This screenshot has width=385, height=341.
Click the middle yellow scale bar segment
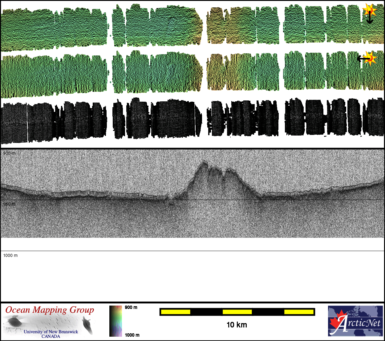click(237, 312)
